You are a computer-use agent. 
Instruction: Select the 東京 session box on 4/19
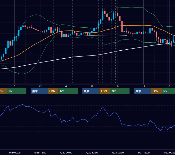coord(39,91)
